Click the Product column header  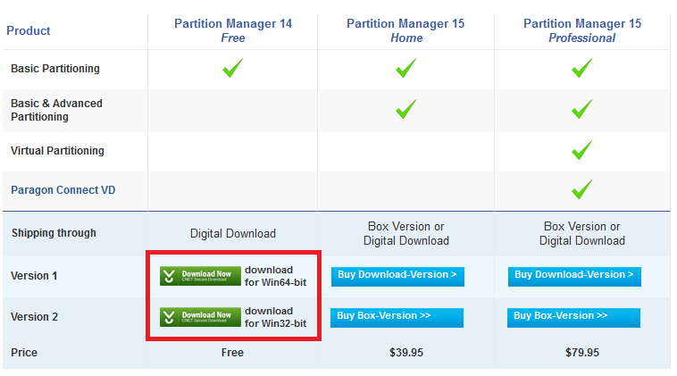coord(29,30)
